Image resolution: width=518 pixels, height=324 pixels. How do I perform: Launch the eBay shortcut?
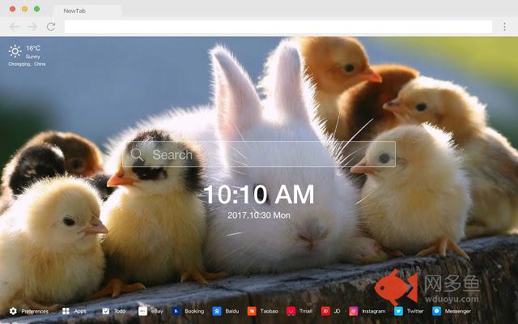tap(142, 311)
